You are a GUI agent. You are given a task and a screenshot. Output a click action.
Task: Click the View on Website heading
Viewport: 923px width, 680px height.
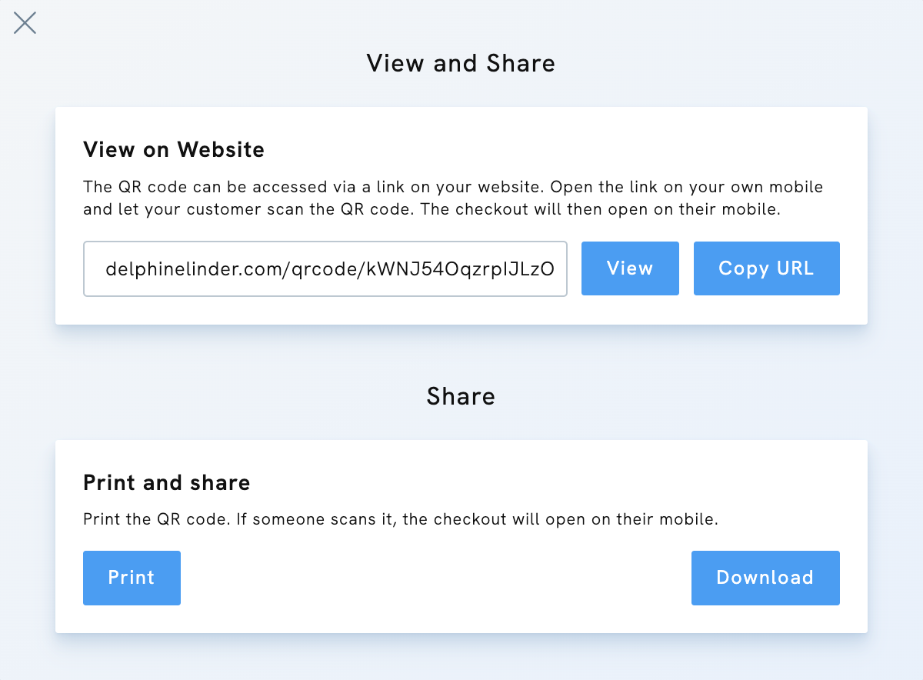click(174, 149)
